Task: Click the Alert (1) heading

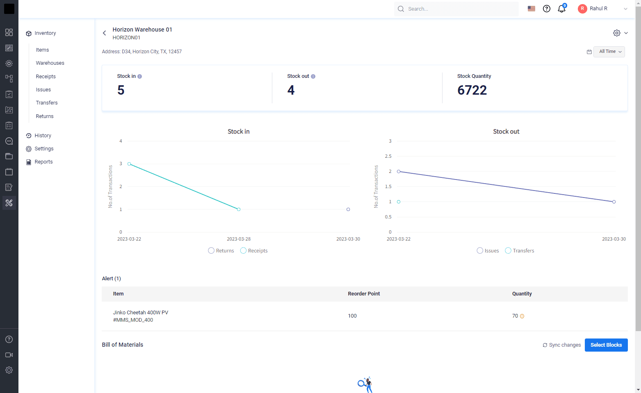Action: point(112,279)
